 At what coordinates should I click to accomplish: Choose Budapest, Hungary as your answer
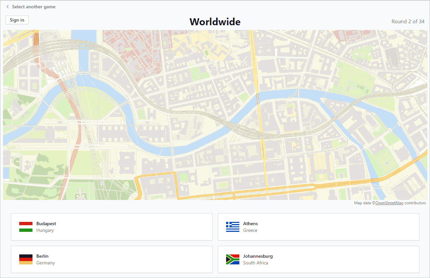pyautogui.click(x=112, y=227)
